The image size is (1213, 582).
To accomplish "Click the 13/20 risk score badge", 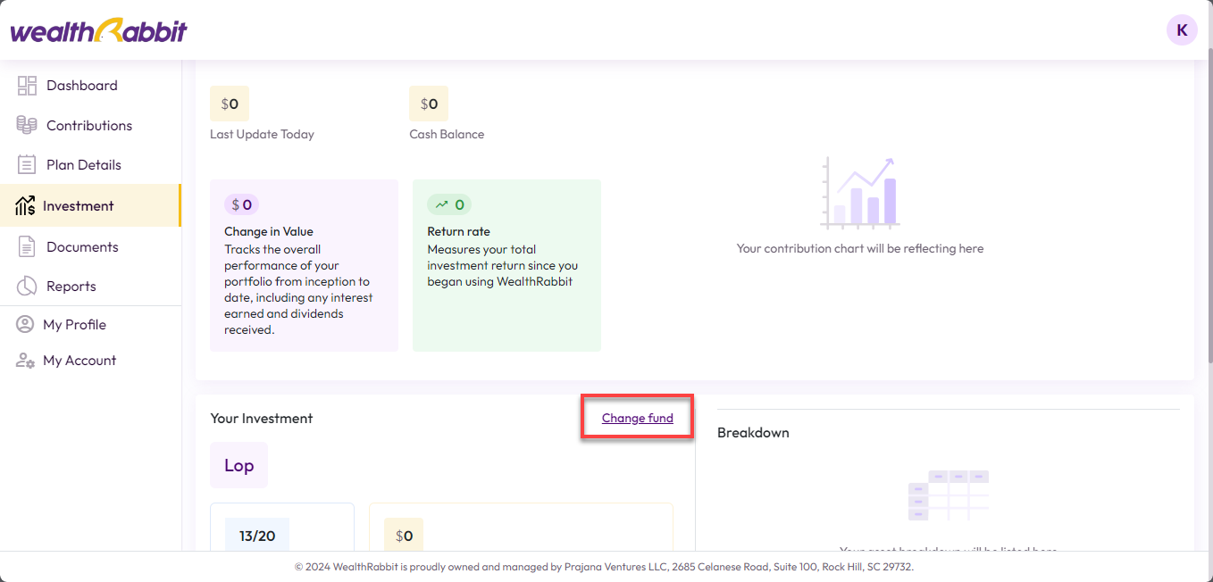I will point(257,536).
